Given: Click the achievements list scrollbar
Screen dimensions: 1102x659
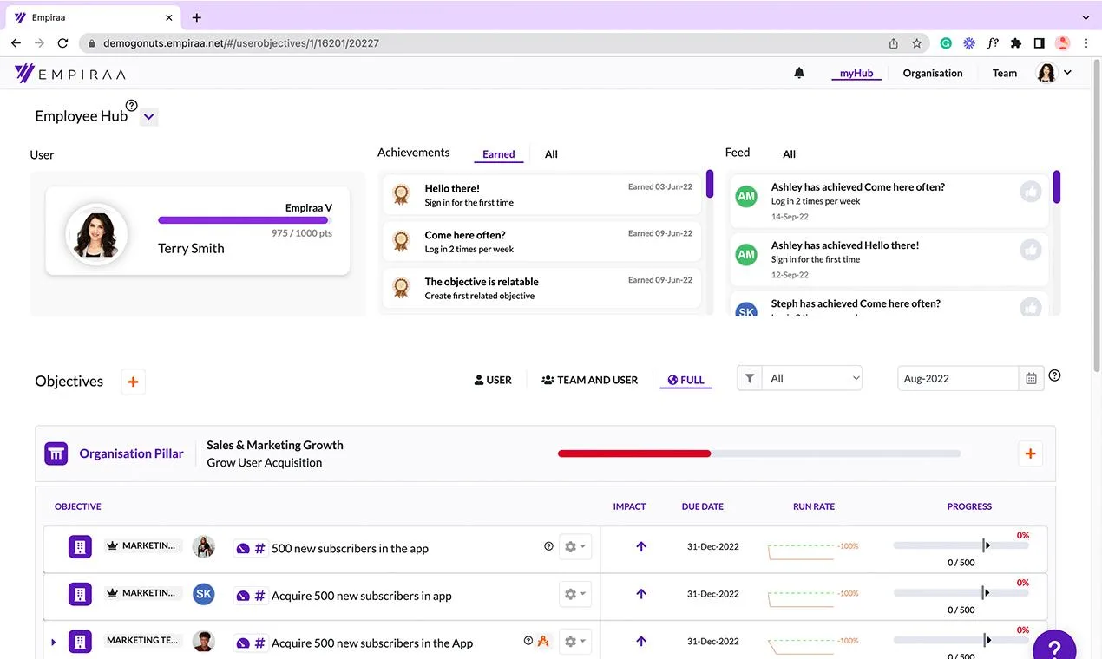Looking at the screenshot, I should (710, 185).
